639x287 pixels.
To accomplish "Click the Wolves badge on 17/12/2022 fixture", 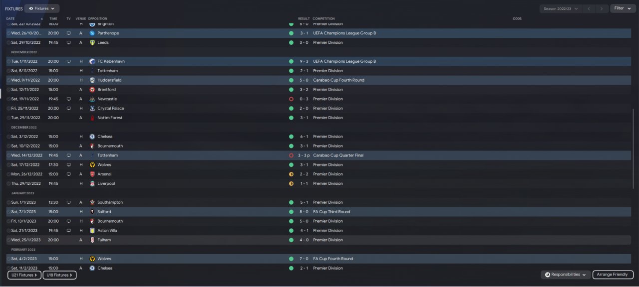I will [92, 165].
